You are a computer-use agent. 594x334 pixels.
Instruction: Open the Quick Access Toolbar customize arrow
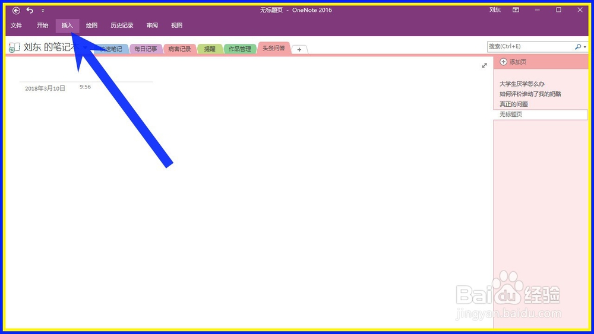[x=43, y=11]
